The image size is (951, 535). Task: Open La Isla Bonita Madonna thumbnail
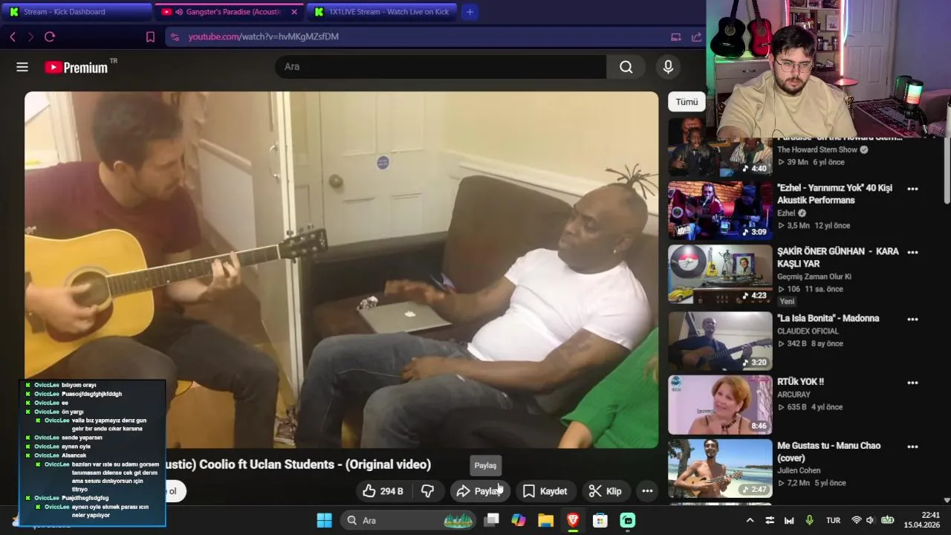click(720, 340)
